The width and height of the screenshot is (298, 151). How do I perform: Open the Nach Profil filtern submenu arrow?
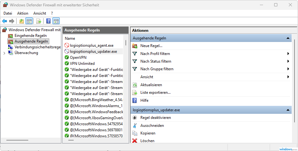[x=288, y=54]
